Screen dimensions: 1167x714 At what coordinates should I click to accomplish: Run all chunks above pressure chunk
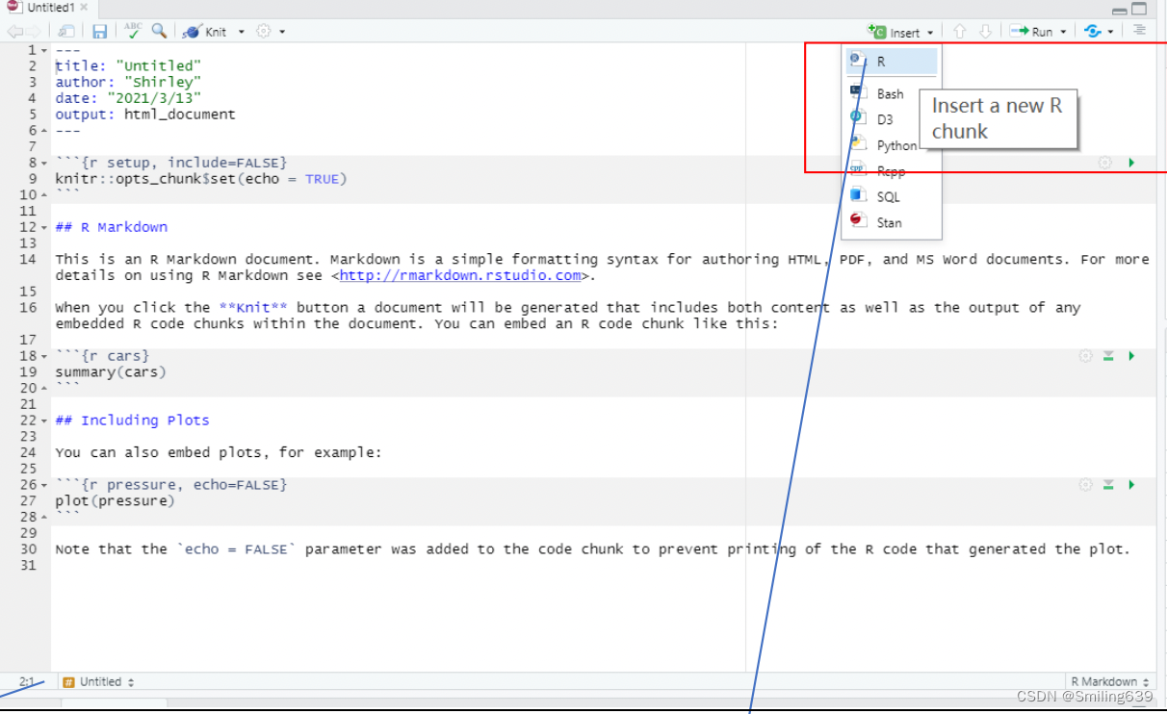click(1108, 485)
